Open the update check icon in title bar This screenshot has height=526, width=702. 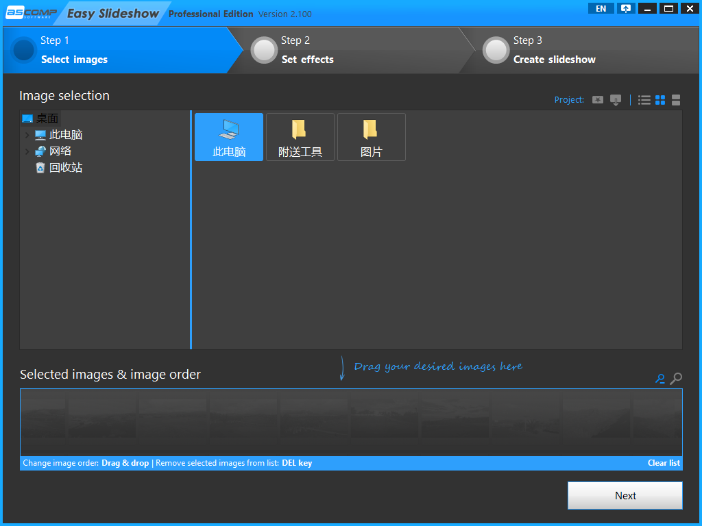pyautogui.click(x=625, y=8)
